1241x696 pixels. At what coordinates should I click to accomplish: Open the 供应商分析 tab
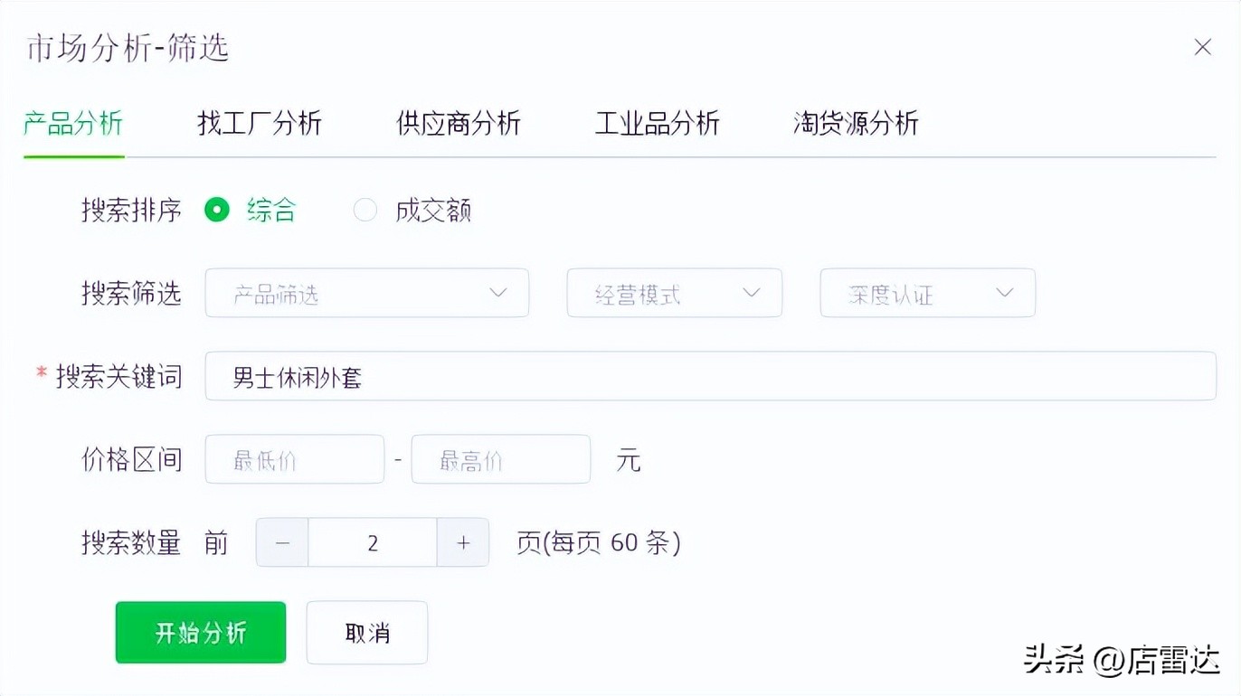pos(458,124)
